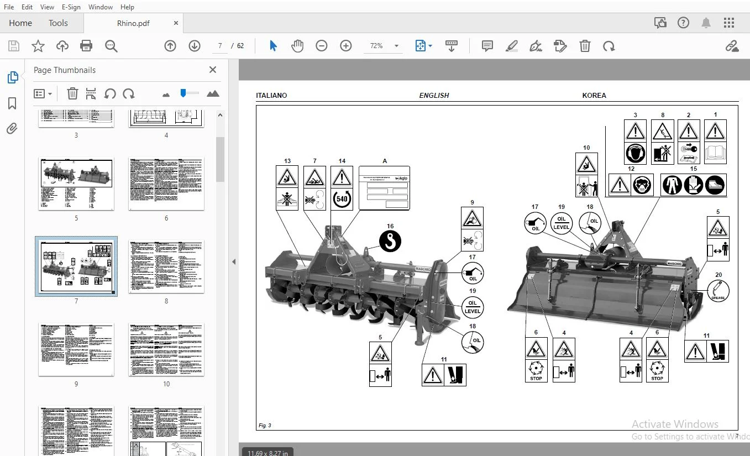This screenshot has width=750, height=456.
Task: Delete selected pages in thumbnails panel
Action: (x=72, y=94)
